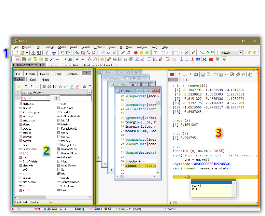Image resolution: width=265 pixels, height=216 pixels.
Task: Open the Options menu
Action: pos(99,47)
